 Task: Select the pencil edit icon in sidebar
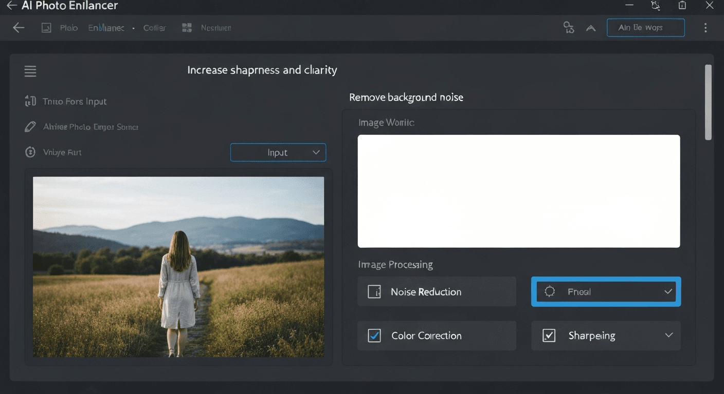pyautogui.click(x=30, y=126)
